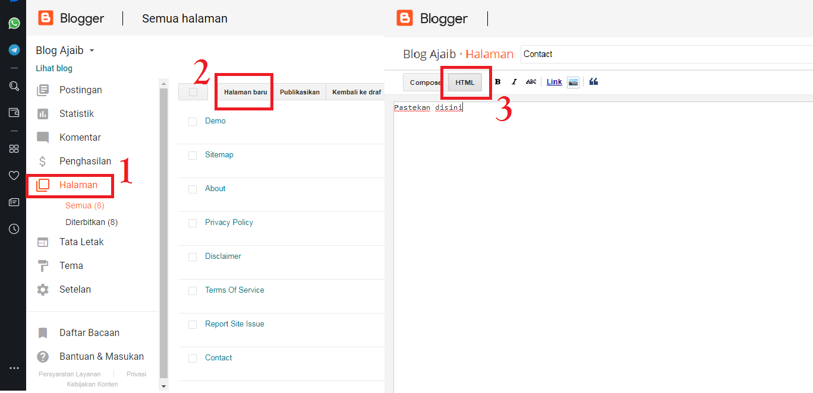Screen dimensions: 813x393
Task: Select Diterbitkan (8) pages filter
Action: click(92, 222)
